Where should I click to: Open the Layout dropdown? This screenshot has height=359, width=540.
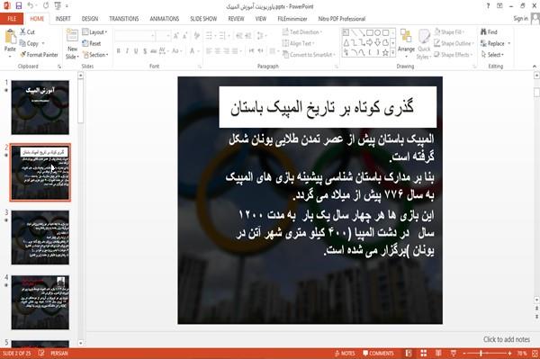(x=94, y=32)
